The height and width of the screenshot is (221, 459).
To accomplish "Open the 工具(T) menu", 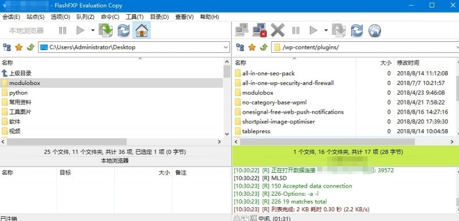I will (135, 17).
